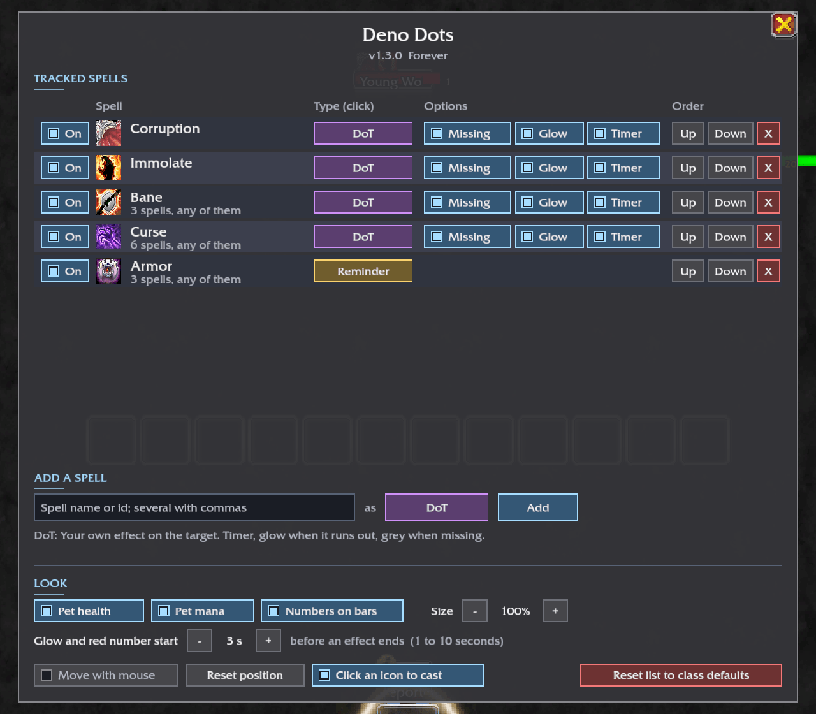
Task: Toggle Missing option for Curse
Action: tap(467, 237)
